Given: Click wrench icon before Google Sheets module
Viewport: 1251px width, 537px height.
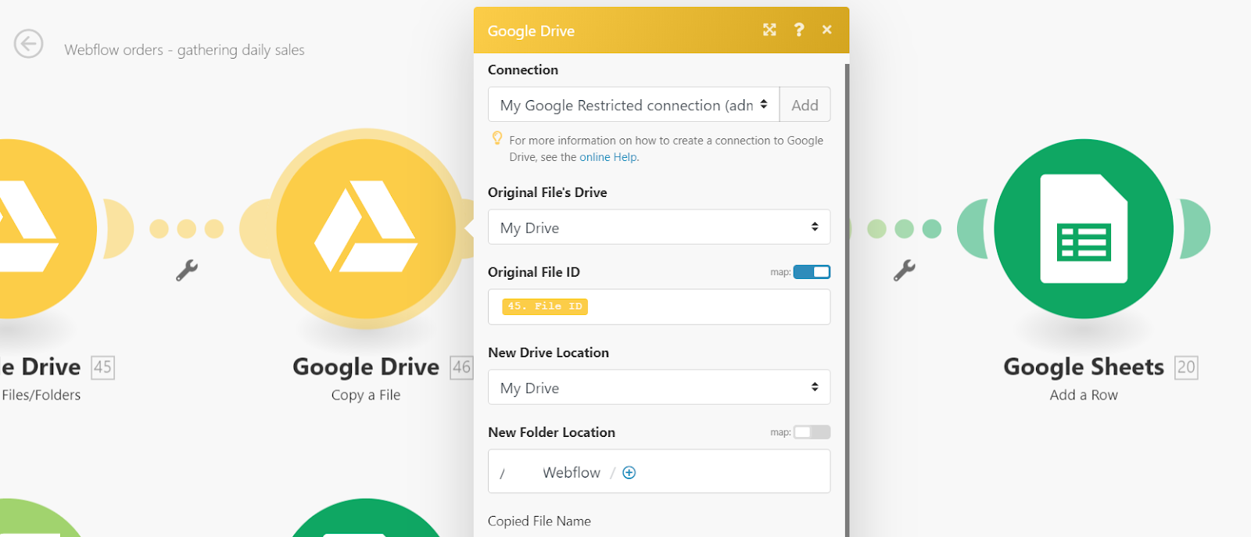Looking at the screenshot, I should (905, 270).
